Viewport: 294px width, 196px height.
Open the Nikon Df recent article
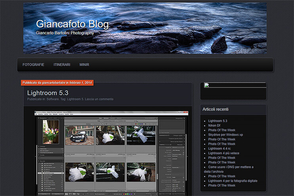pos(214,126)
